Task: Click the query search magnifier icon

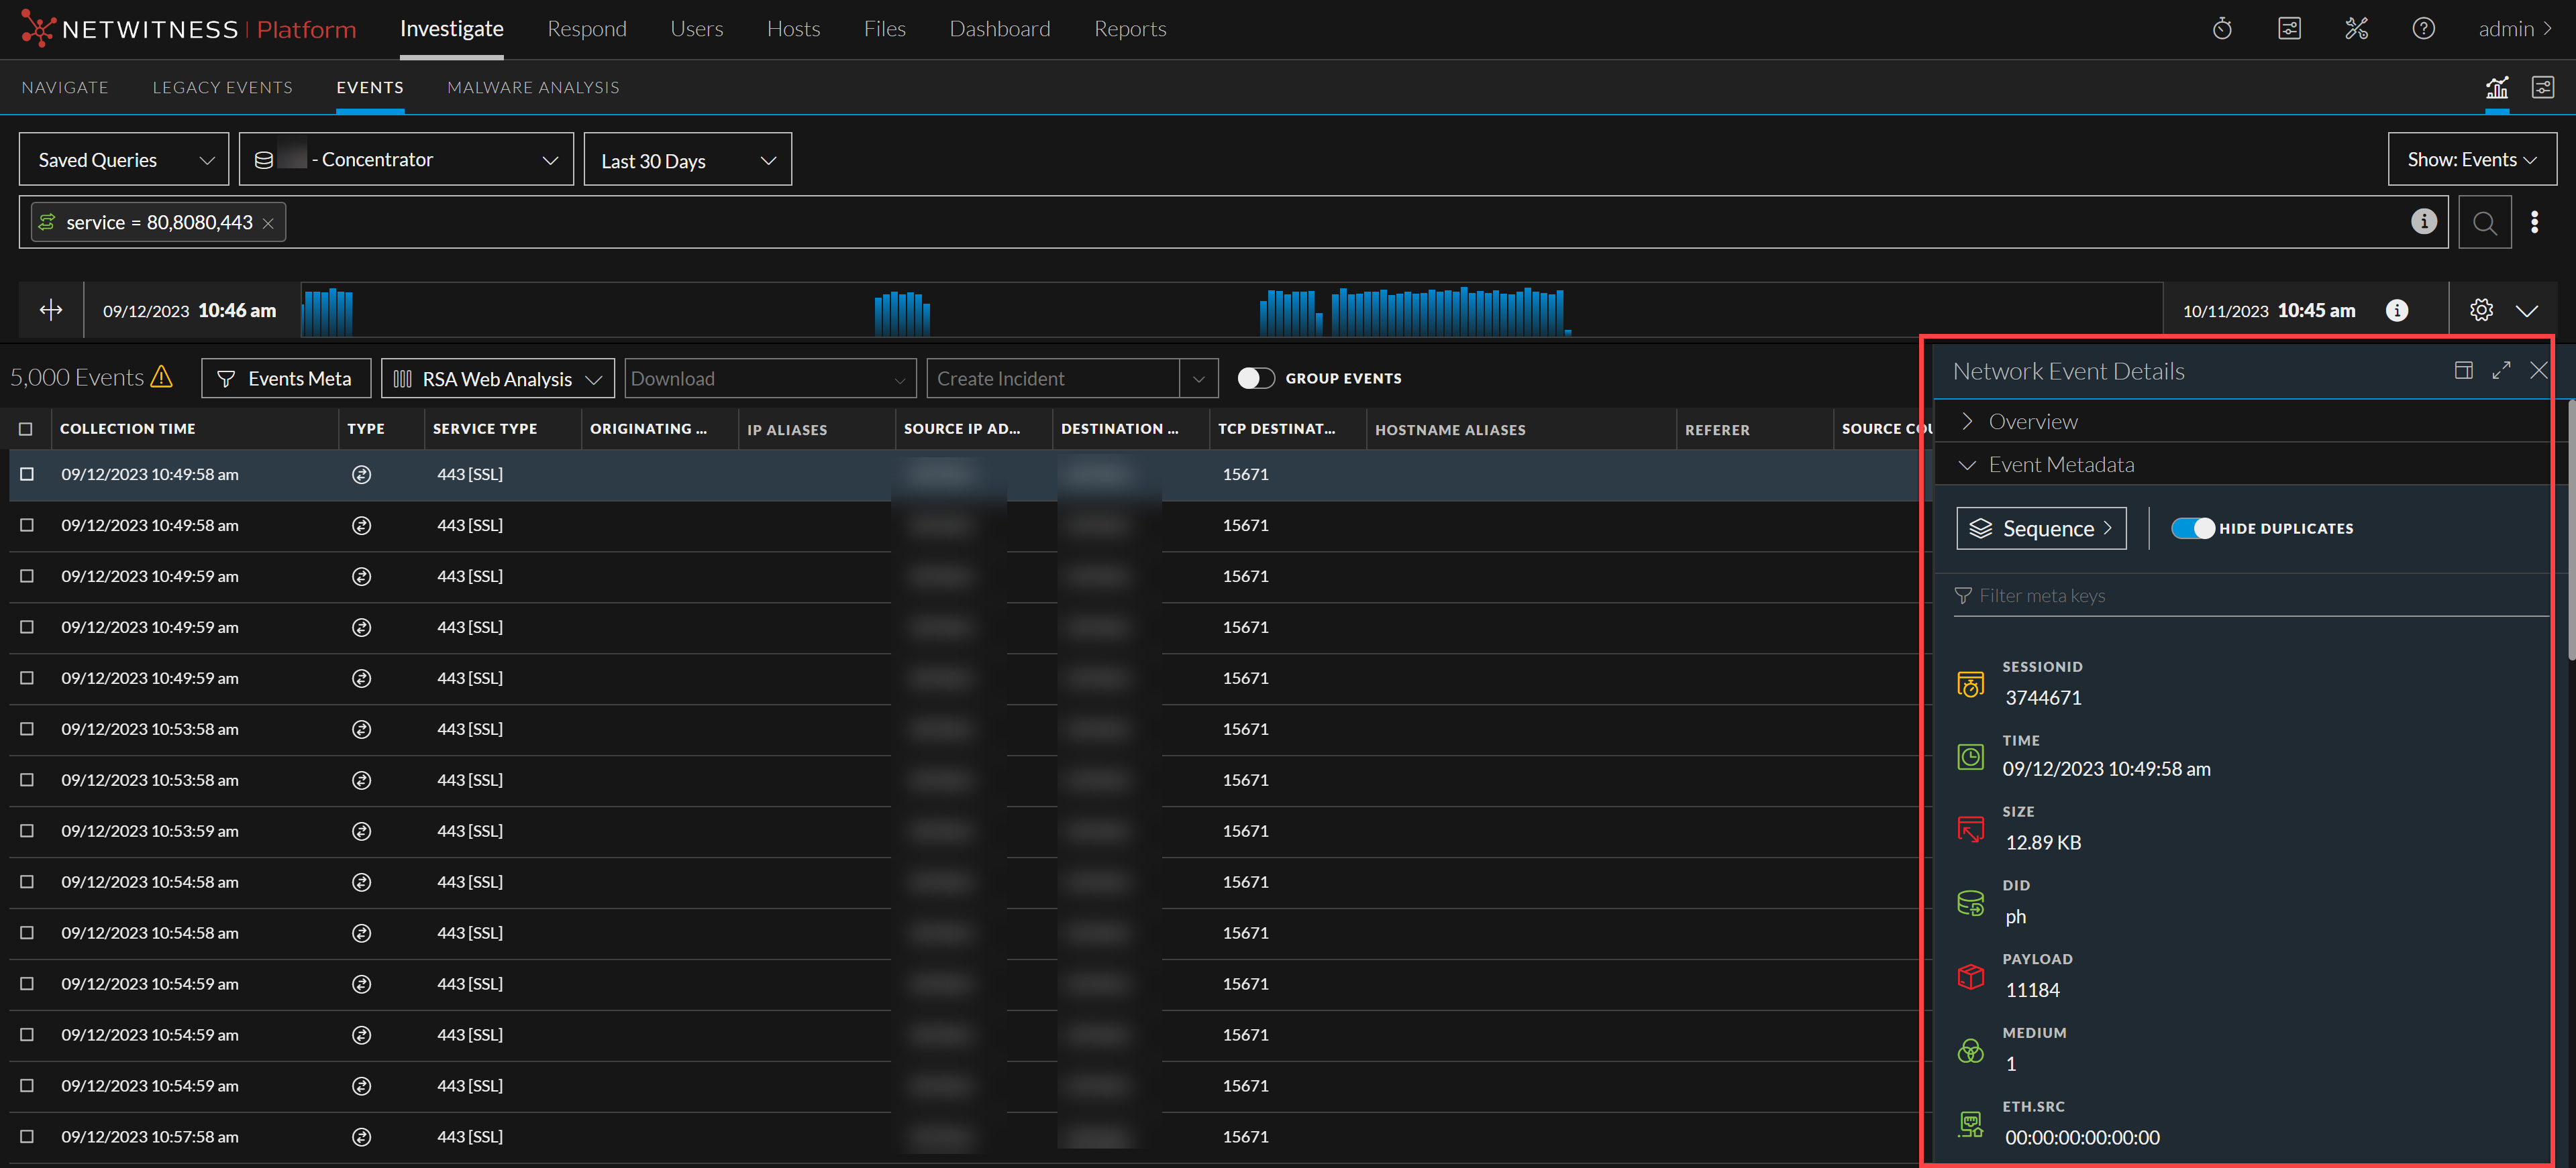Action: click(2484, 223)
